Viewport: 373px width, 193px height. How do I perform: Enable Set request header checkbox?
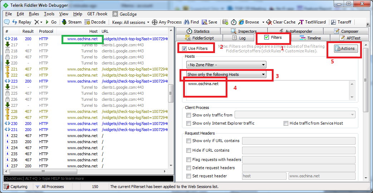(188, 176)
